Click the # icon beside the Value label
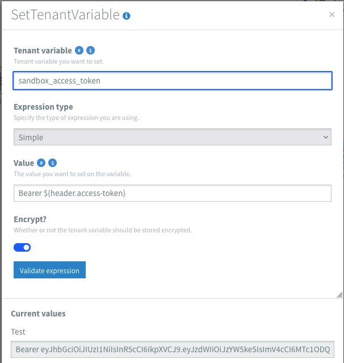This screenshot has width=344, height=363. pos(41,163)
